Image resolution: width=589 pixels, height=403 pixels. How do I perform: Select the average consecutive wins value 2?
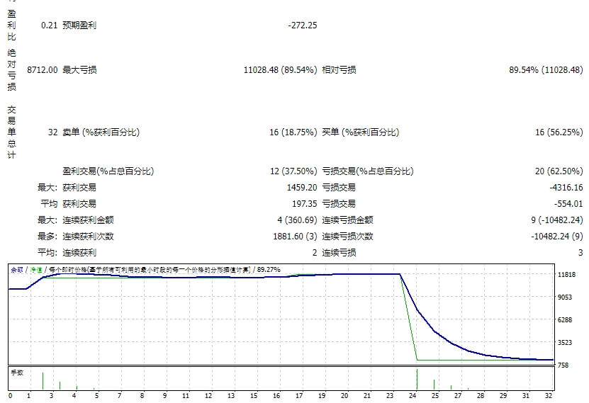click(x=315, y=253)
